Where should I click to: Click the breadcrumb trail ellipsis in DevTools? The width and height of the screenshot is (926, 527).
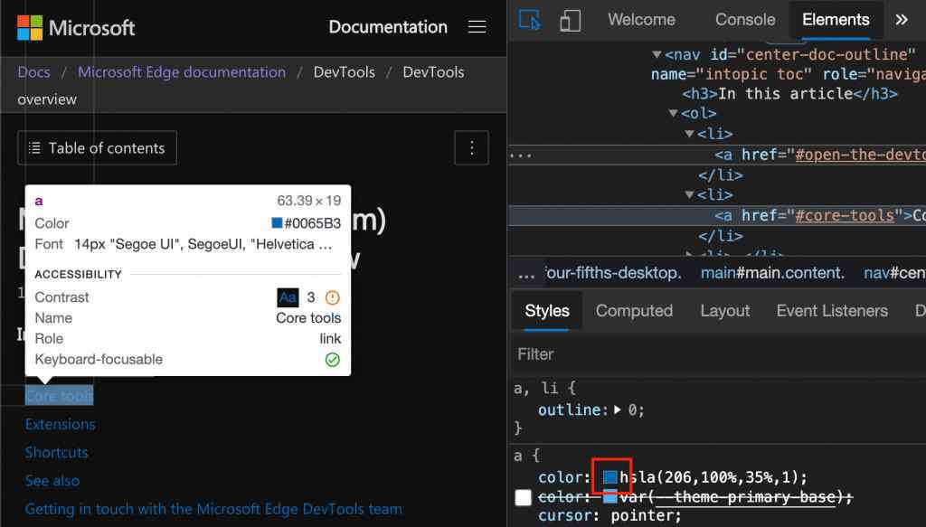[525, 275]
